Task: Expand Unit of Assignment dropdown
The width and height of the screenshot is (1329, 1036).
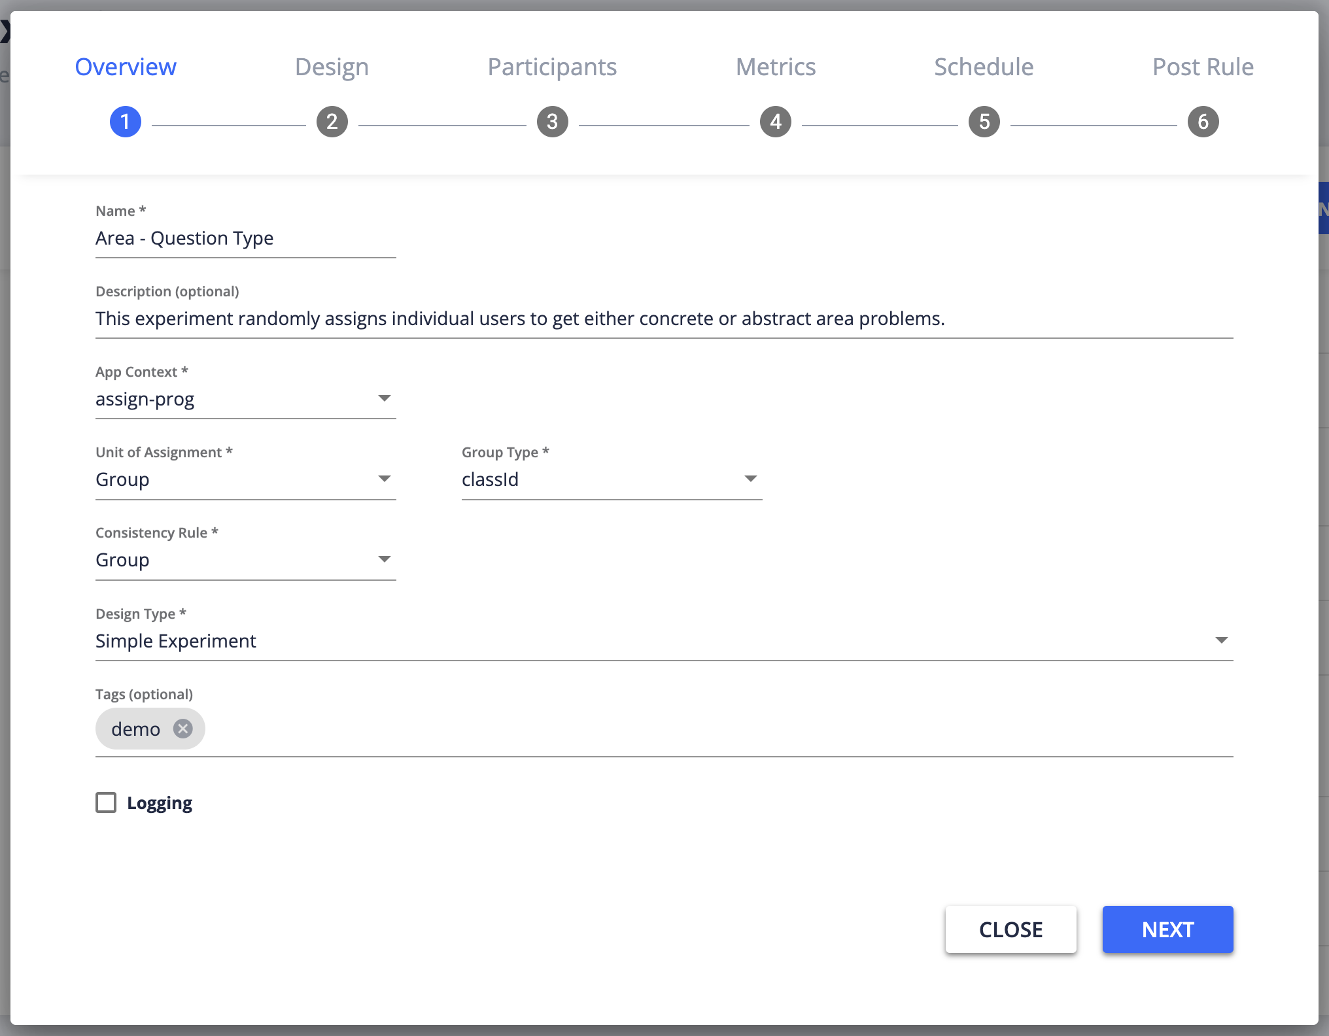Action: pos(245,479)
